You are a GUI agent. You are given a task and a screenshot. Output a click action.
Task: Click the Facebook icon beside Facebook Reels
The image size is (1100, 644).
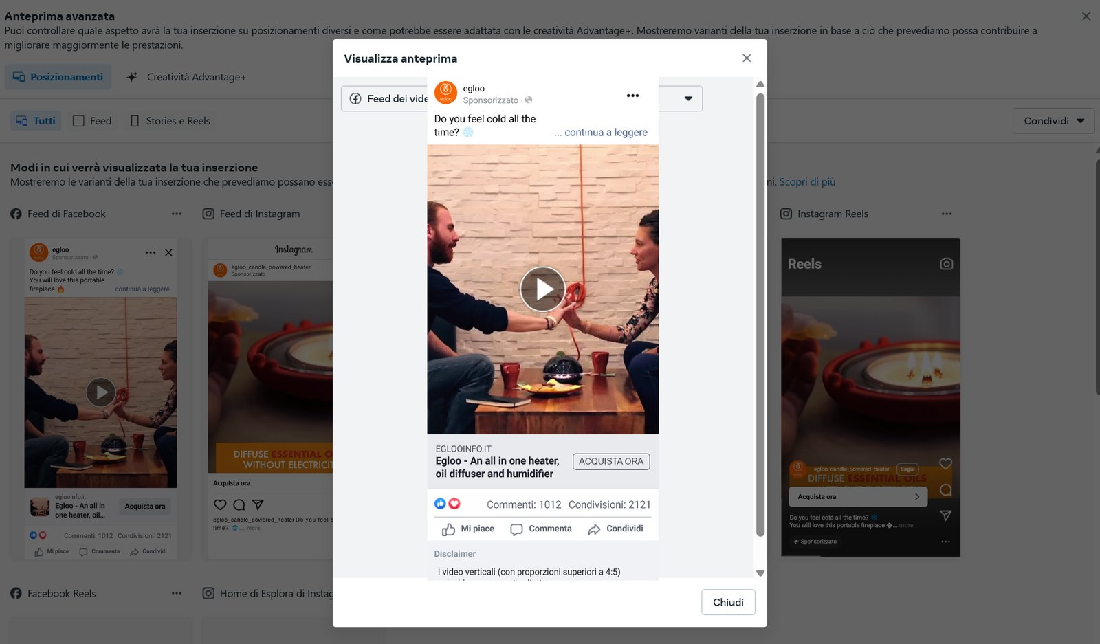click(x=16, y=593)
